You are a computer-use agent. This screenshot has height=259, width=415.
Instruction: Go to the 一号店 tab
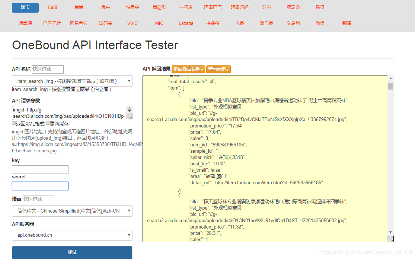pos(186,8)
